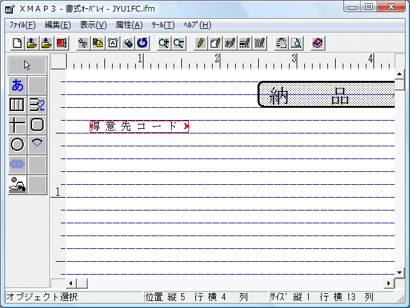
Task: Click the Copy icon with two yellow sheets
Action: (x=98, y=43)
